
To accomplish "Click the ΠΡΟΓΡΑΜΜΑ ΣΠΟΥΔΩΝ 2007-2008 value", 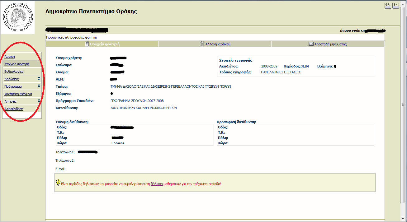I will click(137, 101).
